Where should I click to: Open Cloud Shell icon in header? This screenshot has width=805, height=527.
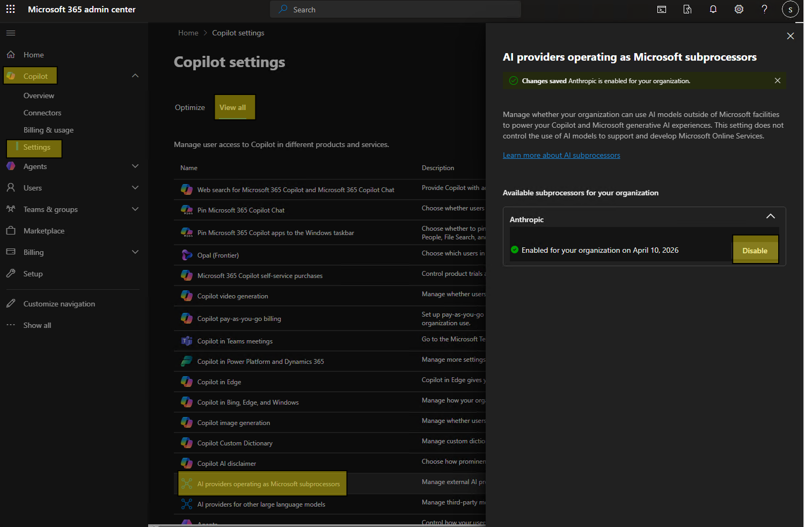tap(662, 9)
